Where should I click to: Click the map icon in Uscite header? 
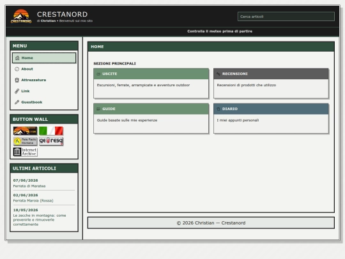98,74
